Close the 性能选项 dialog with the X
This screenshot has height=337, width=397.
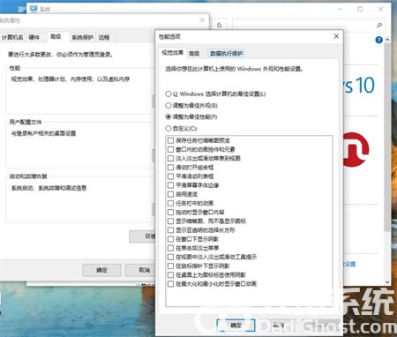tap(336, 36)
